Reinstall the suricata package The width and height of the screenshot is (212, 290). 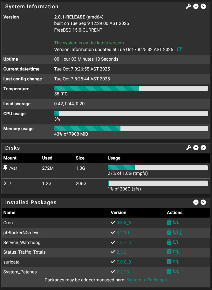175,262
